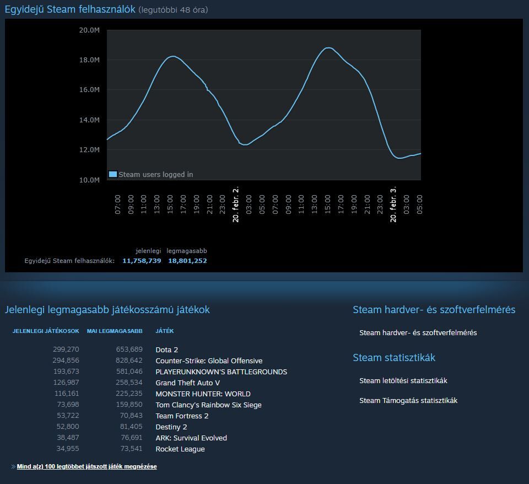The width and height of the screenshot is (529, 484).
Task: Click MONSTER HUNTER: WORLD game name
Action: [x=203, y=394]
